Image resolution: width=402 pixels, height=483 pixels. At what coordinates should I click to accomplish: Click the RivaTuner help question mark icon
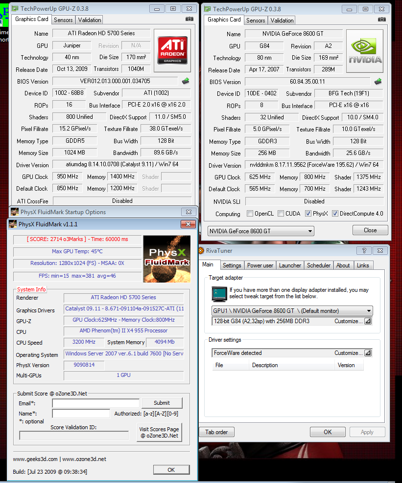click(364, 250)
